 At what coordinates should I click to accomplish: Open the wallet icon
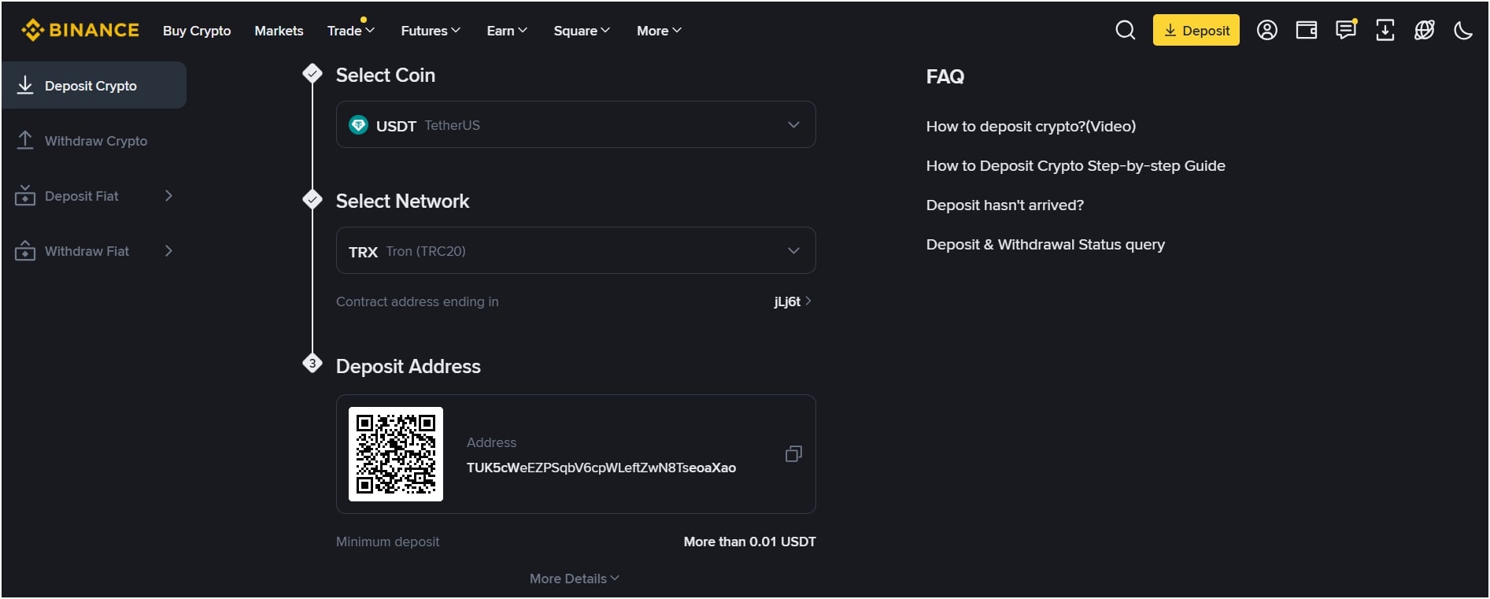(x=1307, y=30)
